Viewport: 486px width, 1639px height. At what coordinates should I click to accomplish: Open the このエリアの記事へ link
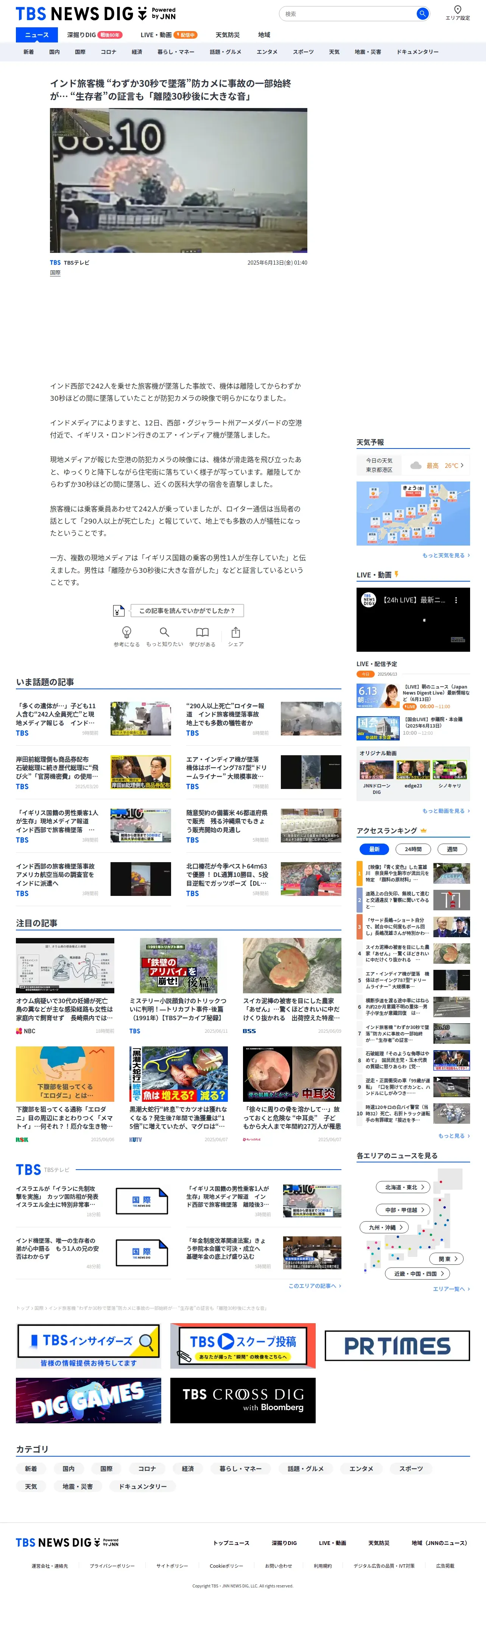tap(315, 1285)
